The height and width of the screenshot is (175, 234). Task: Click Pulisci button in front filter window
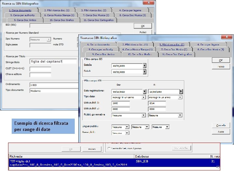pos(221,66)
